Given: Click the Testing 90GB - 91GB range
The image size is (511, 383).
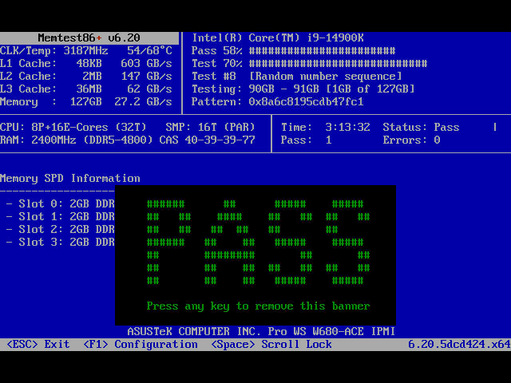Looking at the screenshot, I should 303,89.
